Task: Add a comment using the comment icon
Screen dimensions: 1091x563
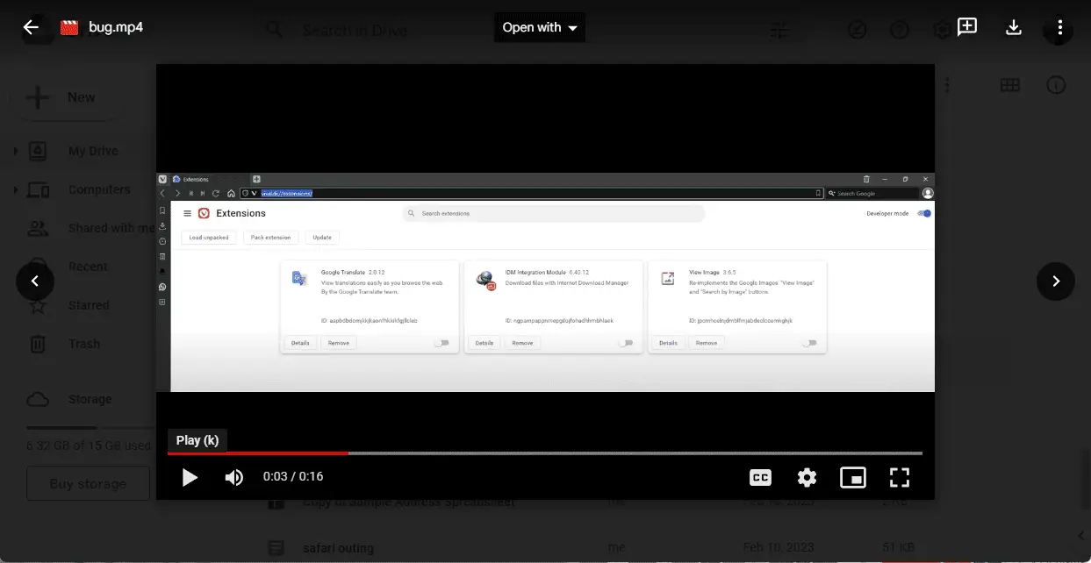Action: pos(966,27)
